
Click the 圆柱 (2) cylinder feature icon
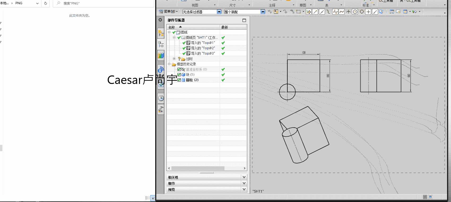183,80
